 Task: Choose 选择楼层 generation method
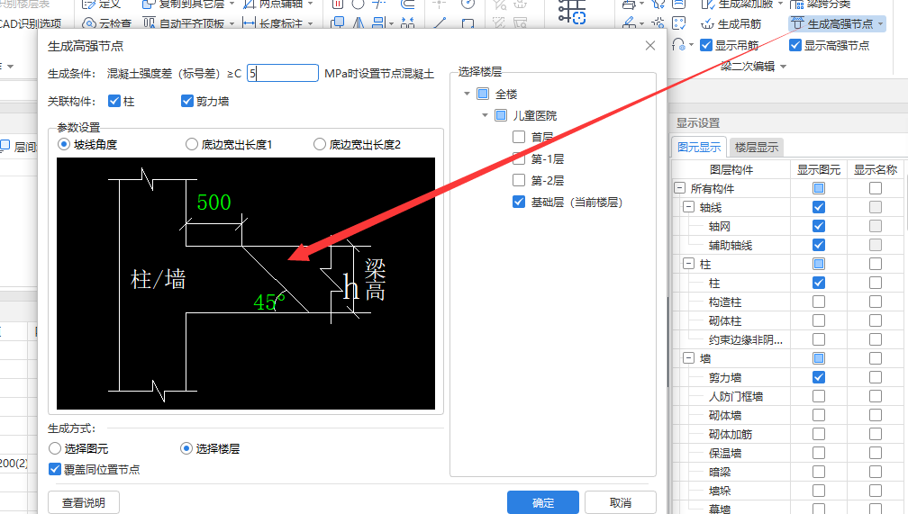186,448
